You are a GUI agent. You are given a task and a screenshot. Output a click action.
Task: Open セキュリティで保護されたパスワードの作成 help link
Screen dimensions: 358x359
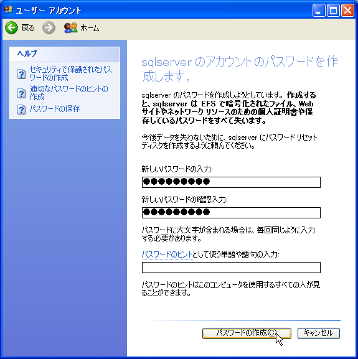click(x=70, y=73)
